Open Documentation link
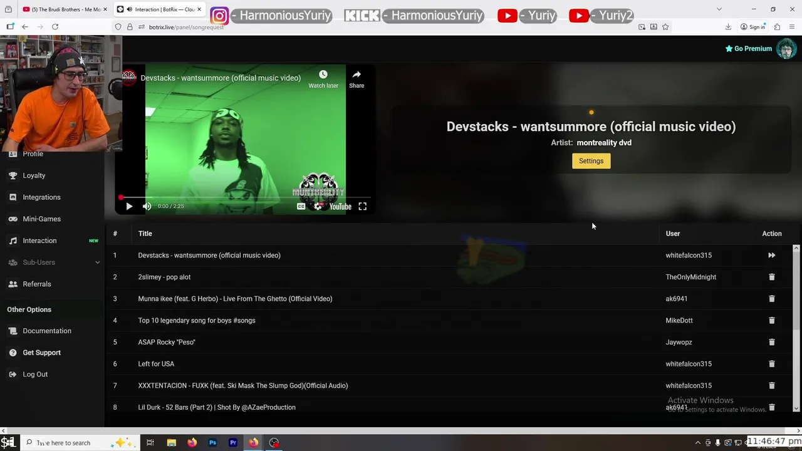 46,331
